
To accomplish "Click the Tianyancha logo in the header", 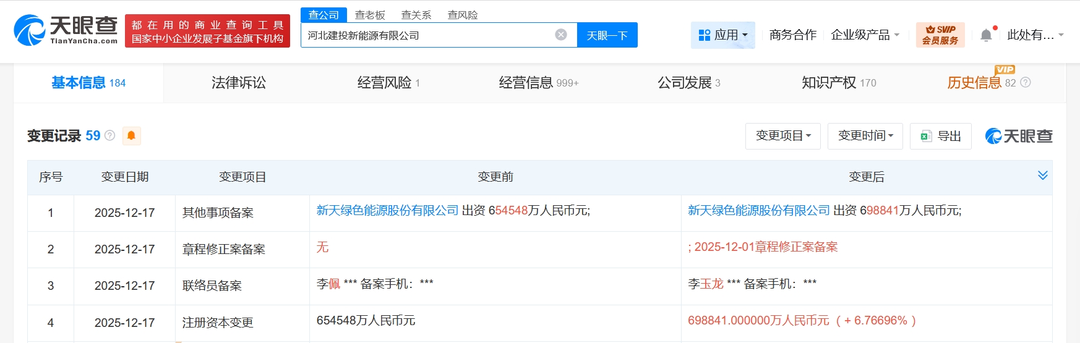I will tap(66, 30).
